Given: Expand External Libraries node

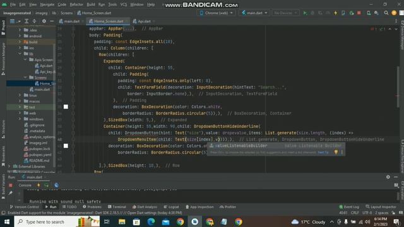Looking at the screenshot, I should click(x=9, y=166).
